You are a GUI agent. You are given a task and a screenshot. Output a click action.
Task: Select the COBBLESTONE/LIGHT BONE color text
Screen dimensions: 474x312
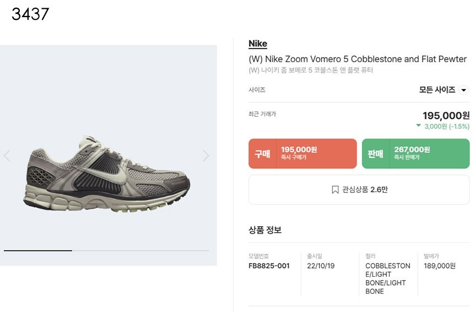387,278
